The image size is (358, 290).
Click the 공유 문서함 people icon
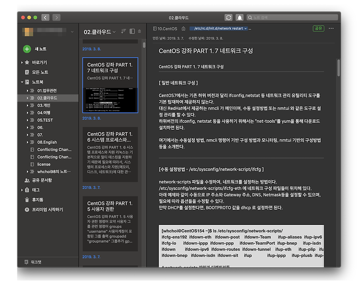(x=27, y=181)
